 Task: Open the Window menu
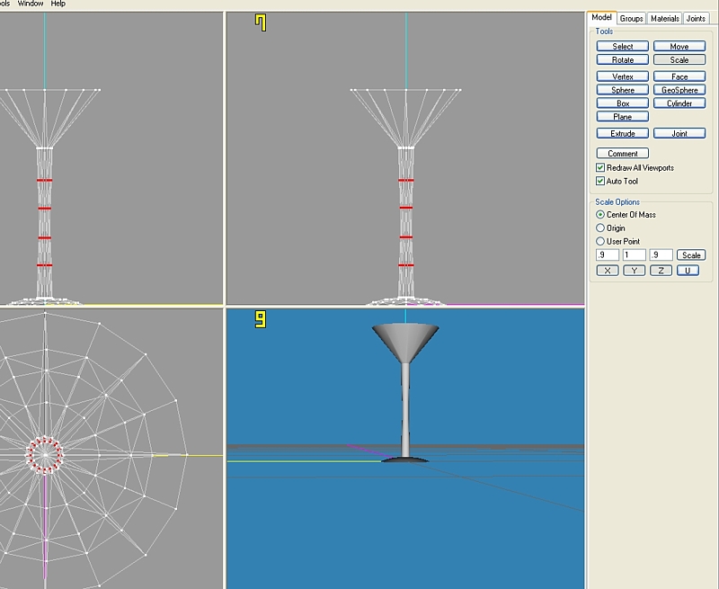click(x=31, y=4)
